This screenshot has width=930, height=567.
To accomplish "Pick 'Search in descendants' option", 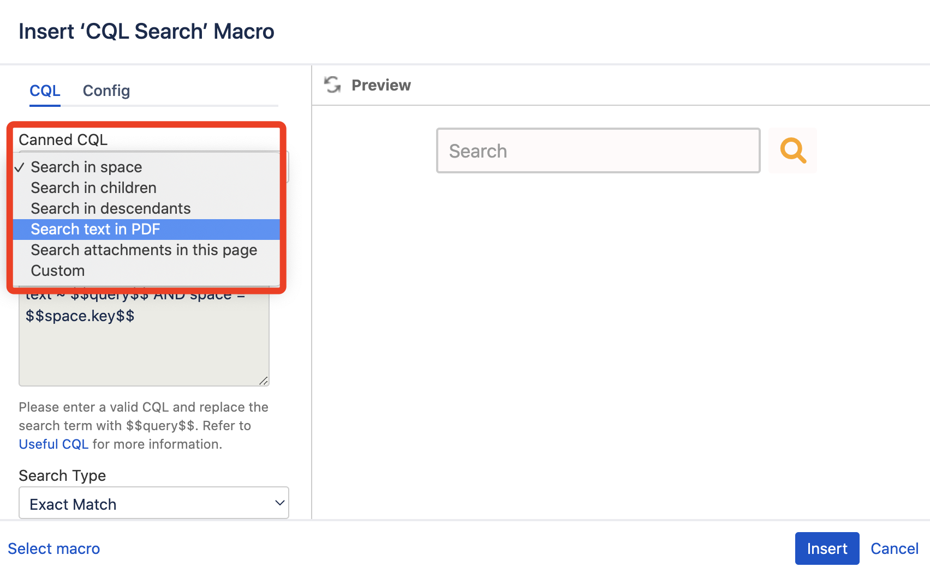I will pyautogui.click(x=110, y=208).
